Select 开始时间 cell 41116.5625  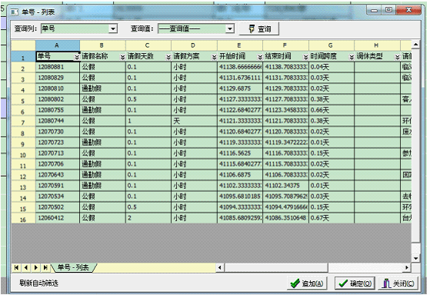tap(240, 153)
